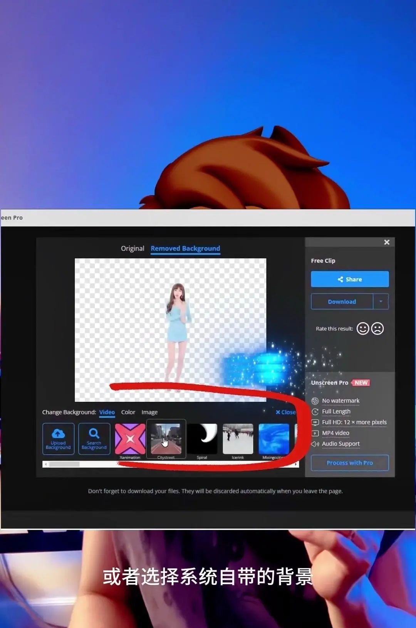
Task: Choose the Citystreet video background
Action: 166,439
